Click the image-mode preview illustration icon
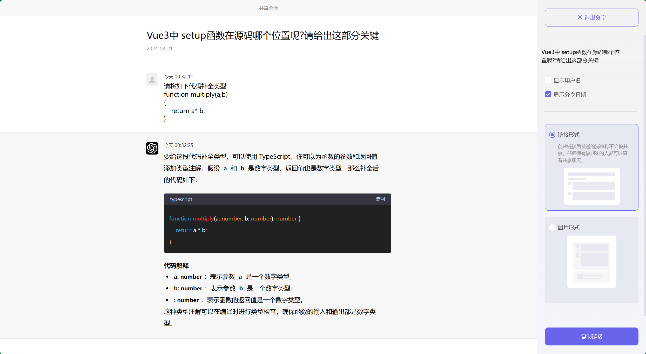The image size is (646, 354). coord(591,262)
